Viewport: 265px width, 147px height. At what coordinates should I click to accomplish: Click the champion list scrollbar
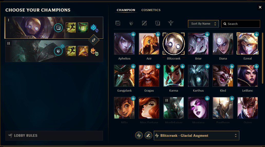click(262, 58)
